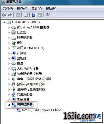Click the 处理器 processor icon
Screen dimensions: 104x124
pyautogui.click(x=14, y=32)
